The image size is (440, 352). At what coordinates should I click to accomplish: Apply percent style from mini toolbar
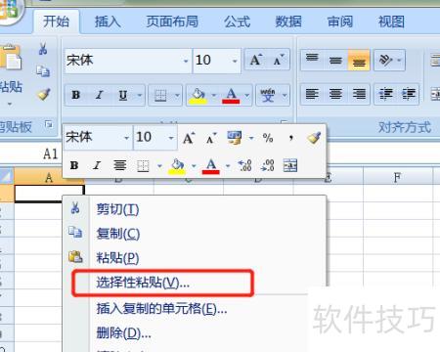pyautogui.click(x=268, y=138)
